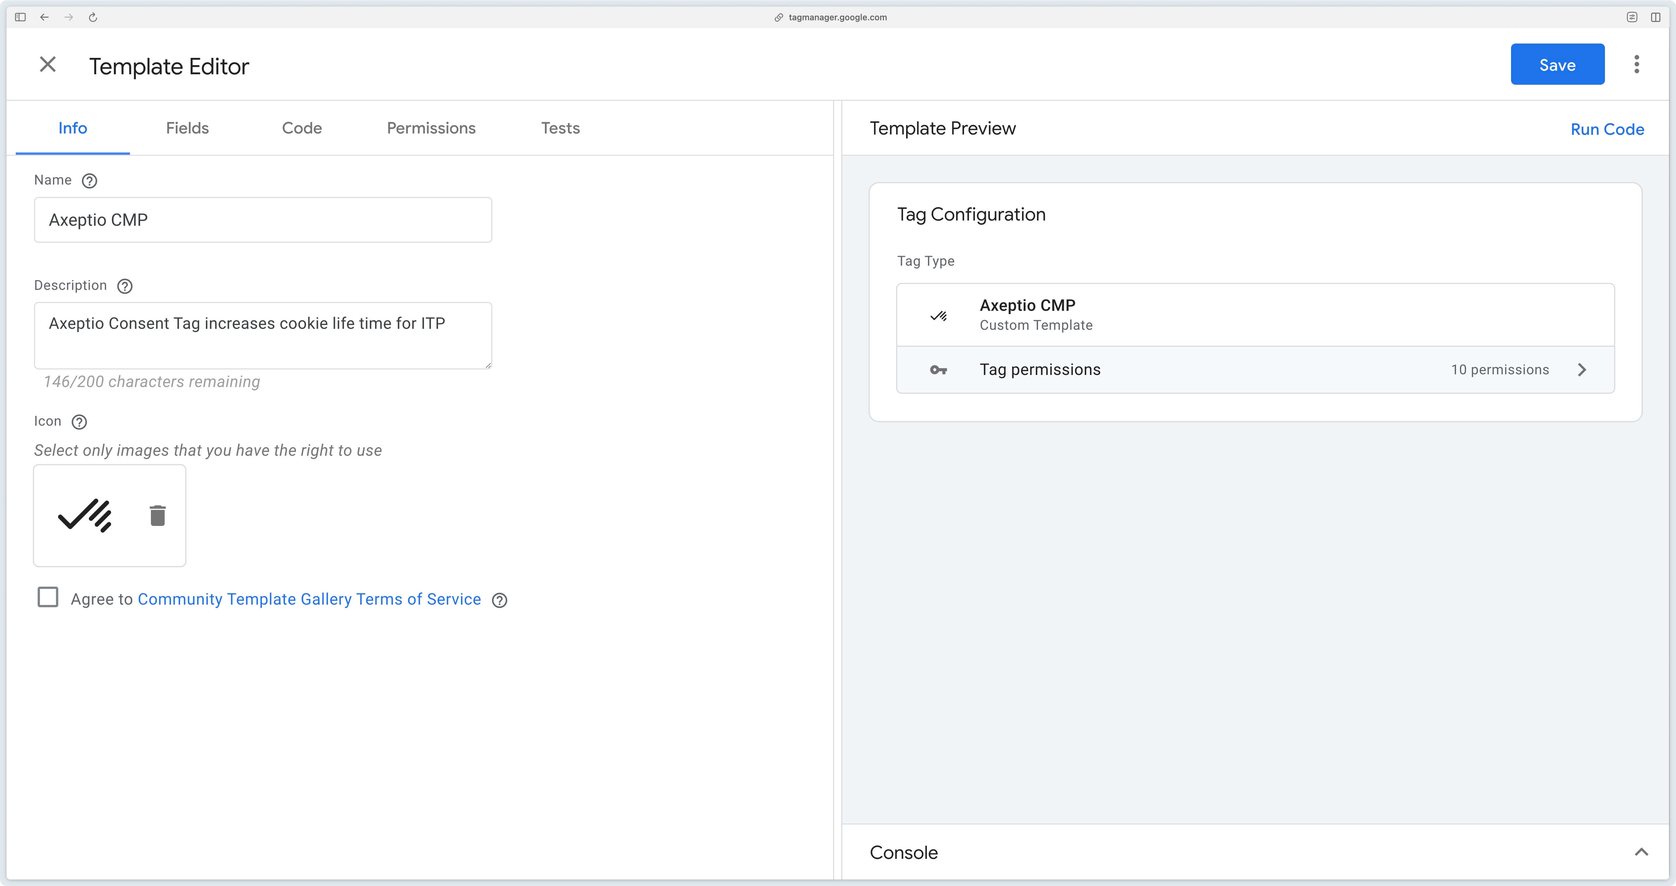Click the key icon in Tag permissions row
This screenshot has height=886, width=1676.
938,370
